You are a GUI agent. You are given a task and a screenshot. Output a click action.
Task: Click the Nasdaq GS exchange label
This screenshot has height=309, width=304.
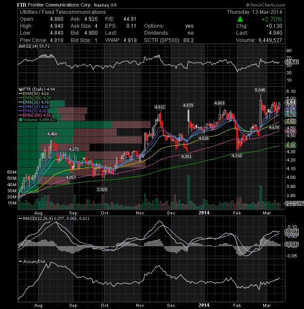[x=105, y=5]
